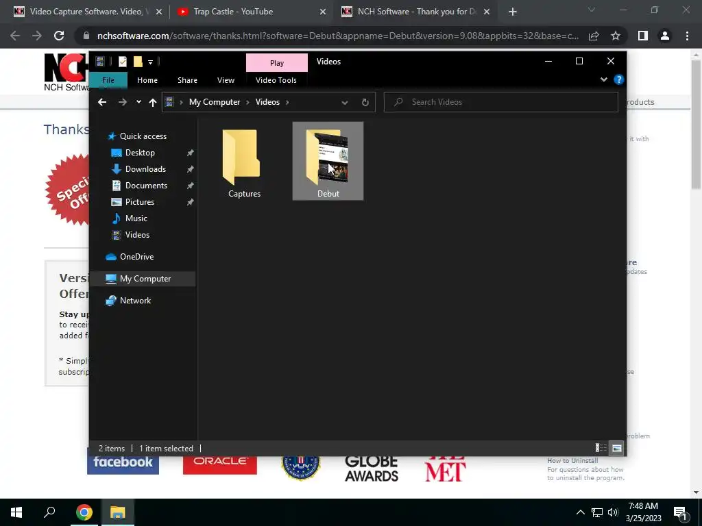This screenshot has width=702, height=526.
Task: Click the Search Videos box
Action: click(500, 102)
